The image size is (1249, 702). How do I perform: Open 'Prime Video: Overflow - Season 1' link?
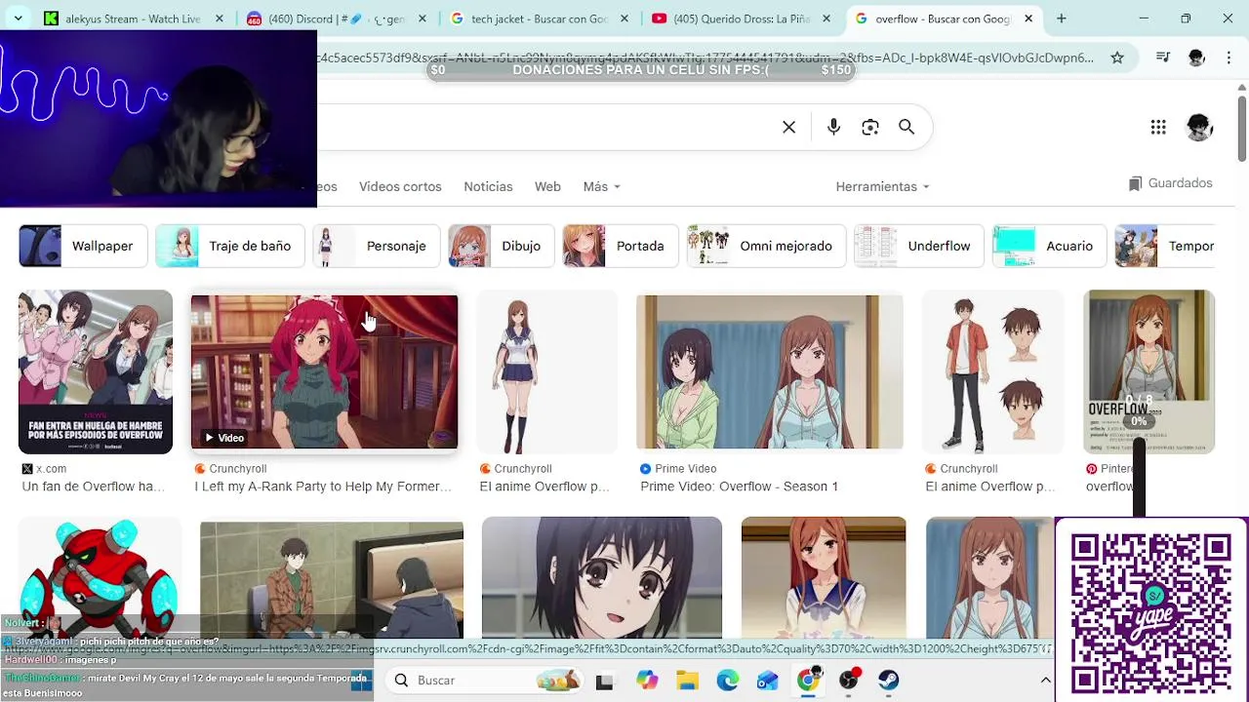[x=739, y=487]
